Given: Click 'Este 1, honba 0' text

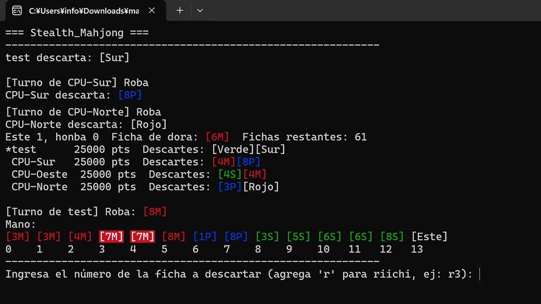Looking at the screenshot, I should (52, 137).
